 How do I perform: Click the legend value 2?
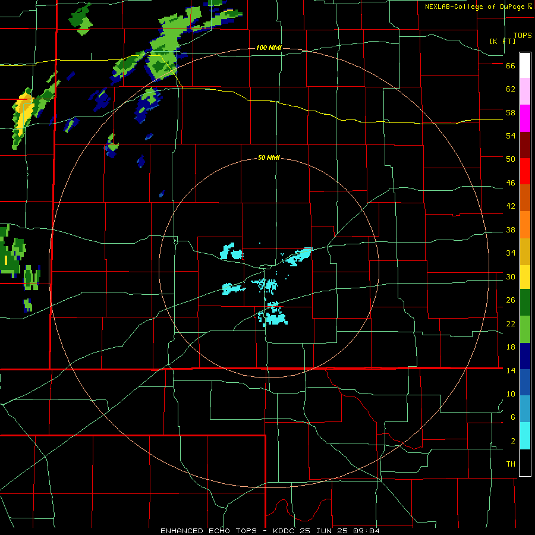click(x=513, y=441)
